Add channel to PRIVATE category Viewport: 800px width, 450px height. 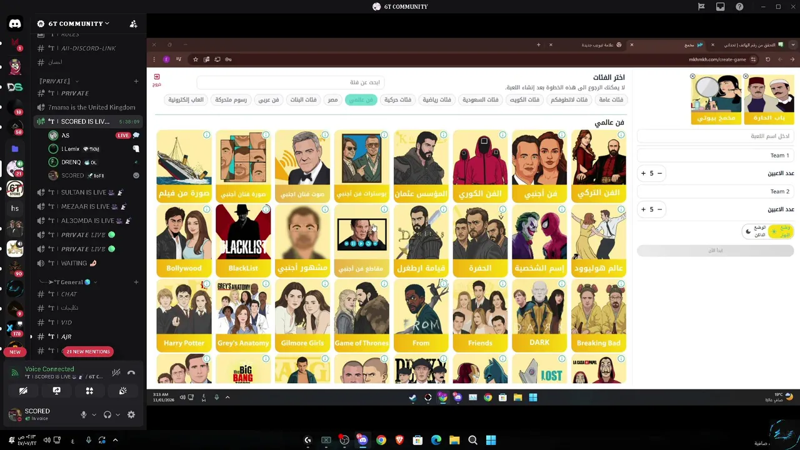point(136,81)
